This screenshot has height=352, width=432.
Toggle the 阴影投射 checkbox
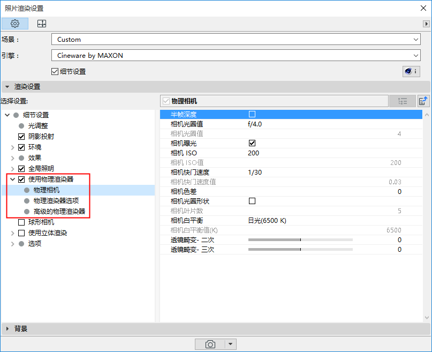[x=21, y=137]
